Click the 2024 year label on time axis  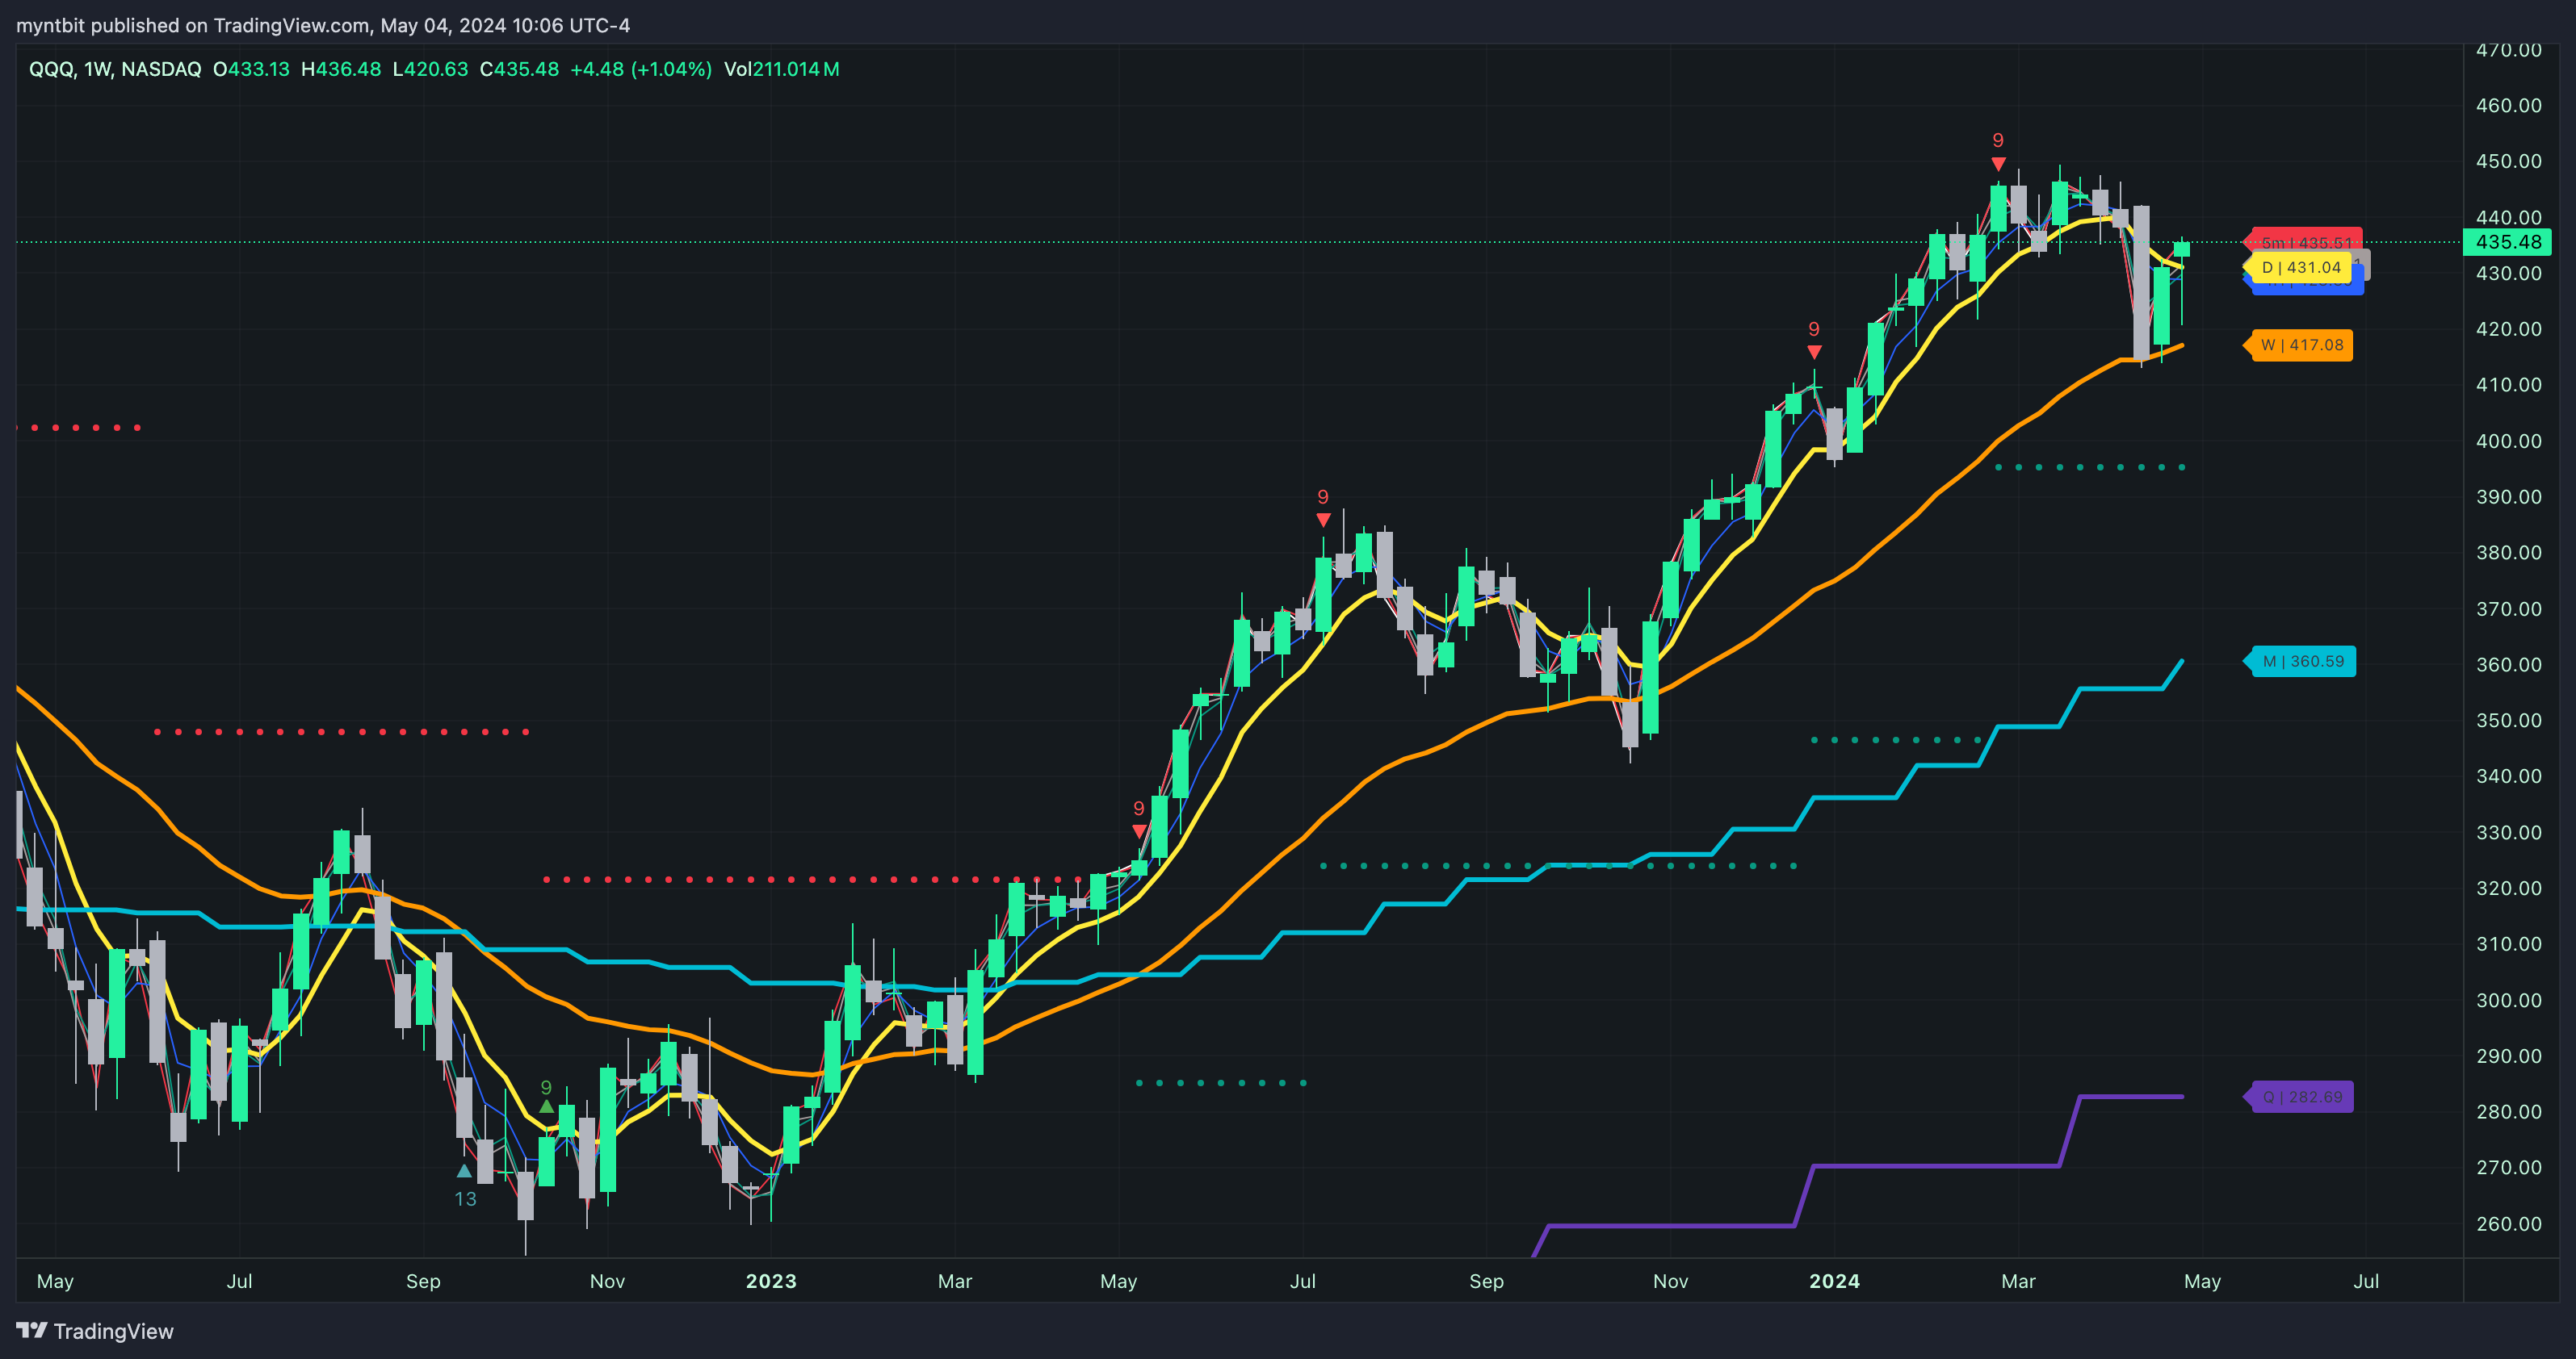coord(1834,1281)
